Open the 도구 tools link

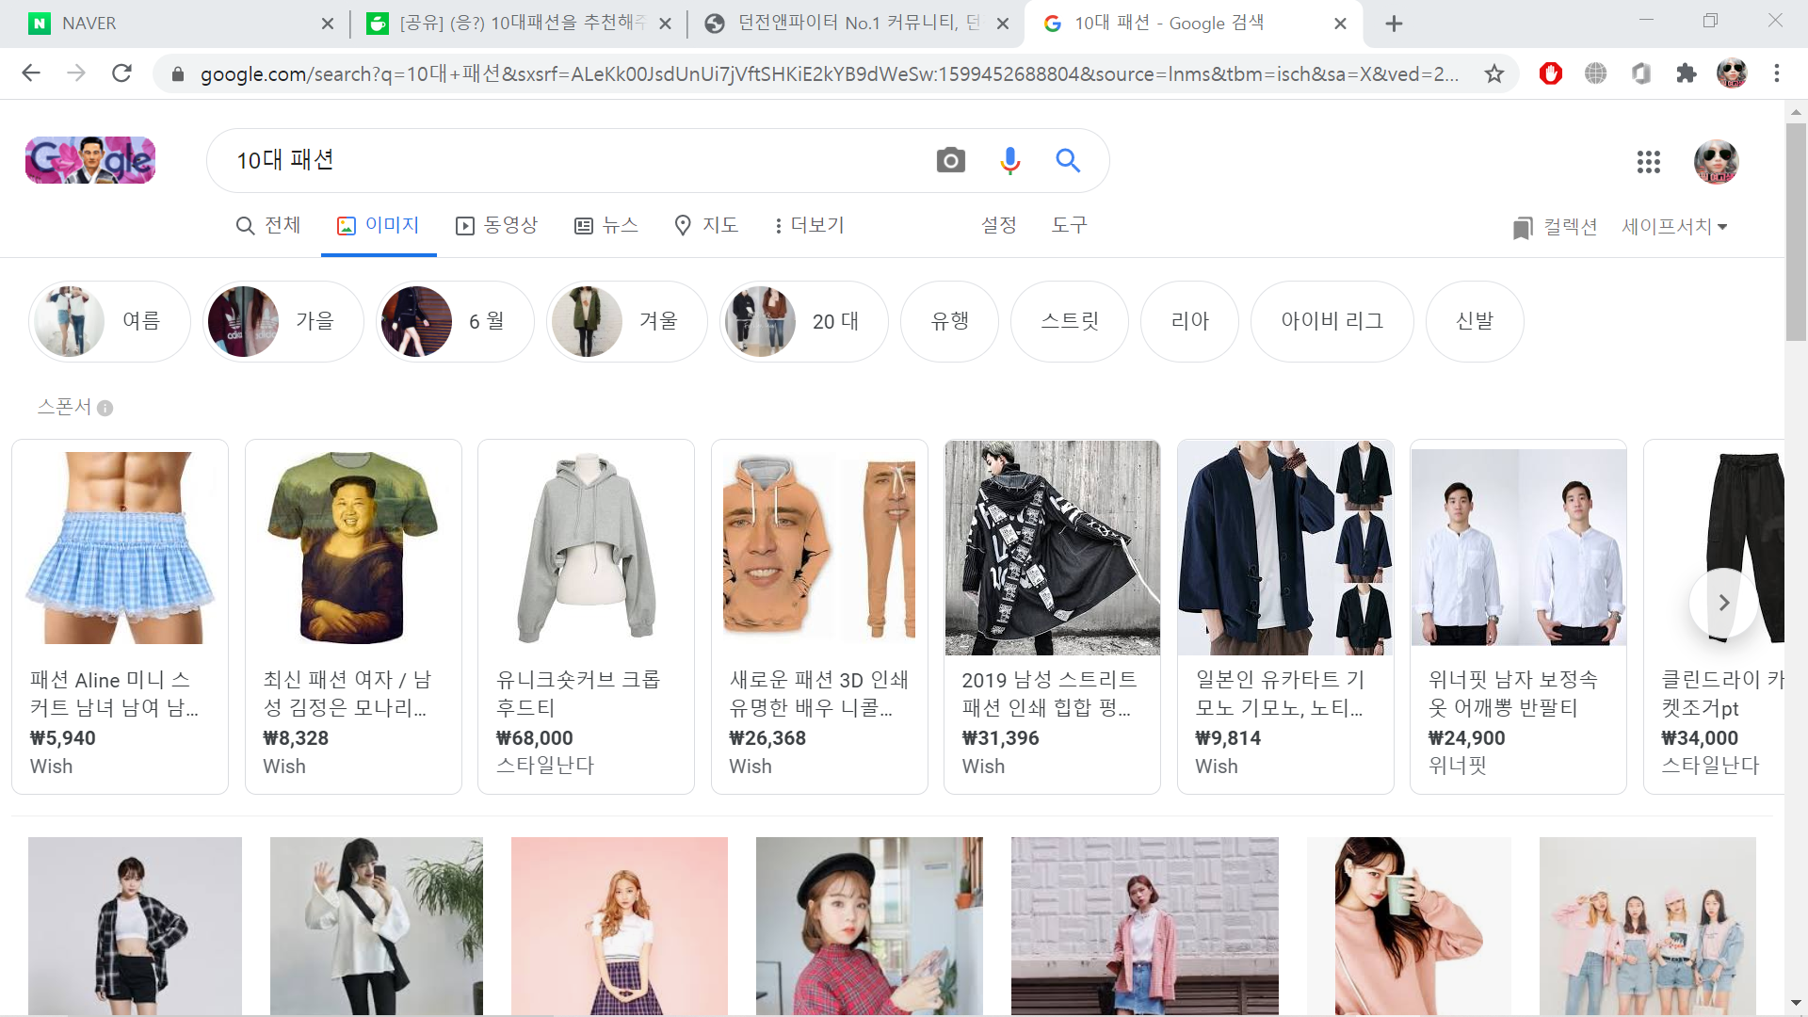pyautogui.click(x=1069, y=225)
